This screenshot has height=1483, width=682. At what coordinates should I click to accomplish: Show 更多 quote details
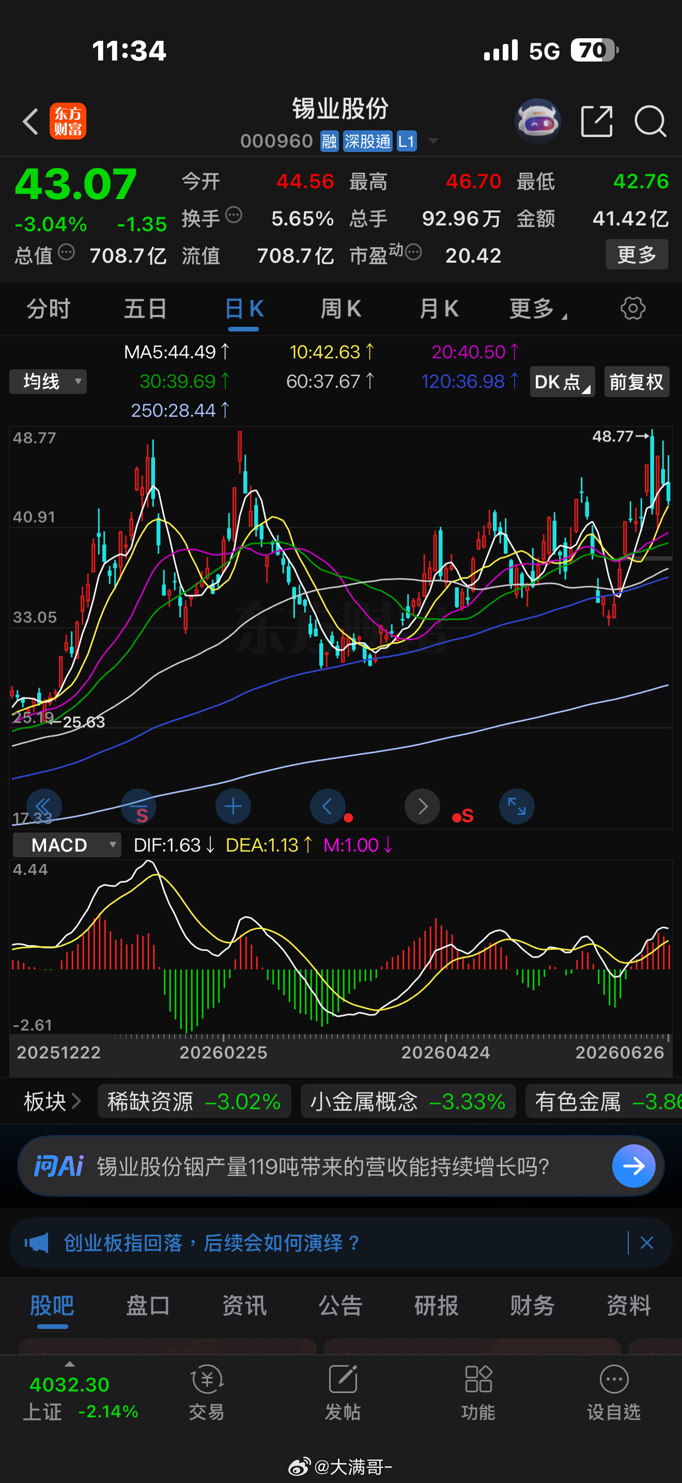click(637, 254)
